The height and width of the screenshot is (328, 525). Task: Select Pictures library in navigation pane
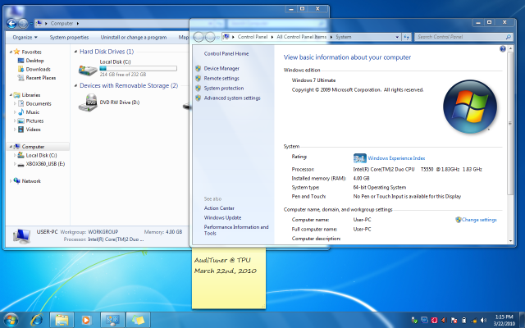34,121
